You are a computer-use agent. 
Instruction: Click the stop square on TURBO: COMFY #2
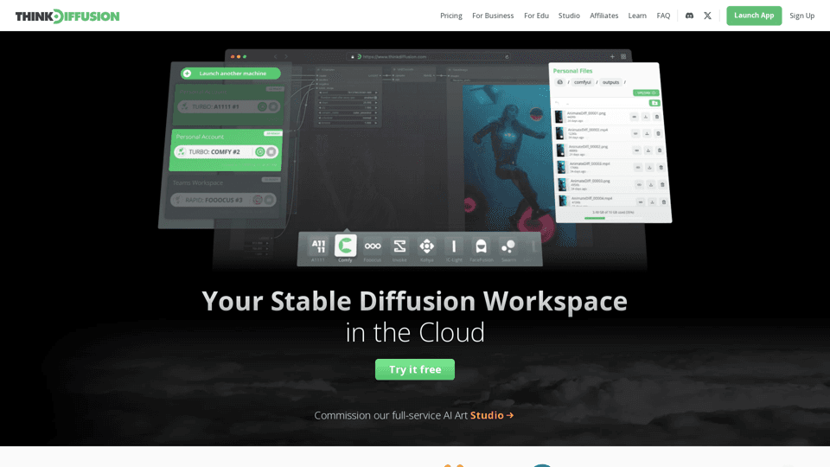[271, 152]
